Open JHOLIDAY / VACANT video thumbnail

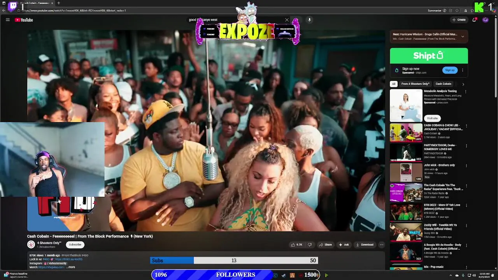(406, 133)
